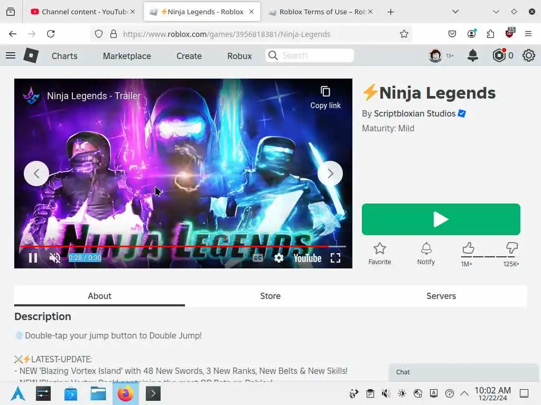Image resolution: width=541 pixels, height=405 pixels.
Task: Like the game with thumbs up
Action: click(468, 248)
